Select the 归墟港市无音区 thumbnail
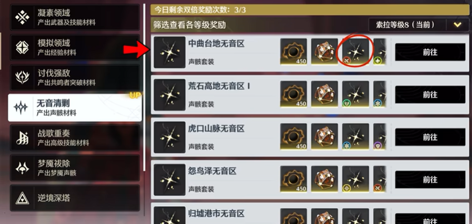The height and width of the screenshot is (224, 472). coord(170,215)
